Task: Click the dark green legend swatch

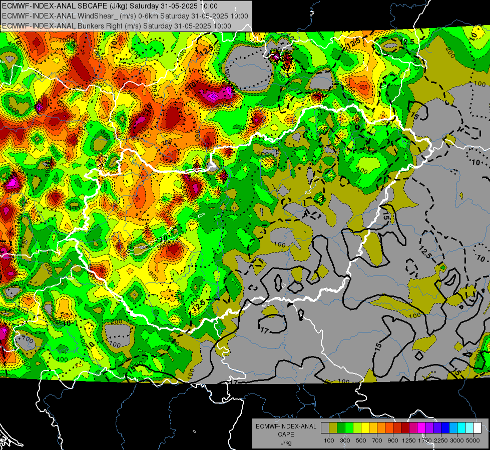Action: (341, 428)
